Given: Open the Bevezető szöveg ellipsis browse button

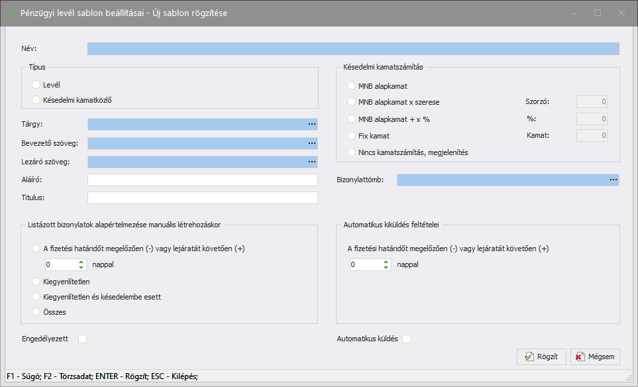Looking at the screenshot, I should pos(311,143).
